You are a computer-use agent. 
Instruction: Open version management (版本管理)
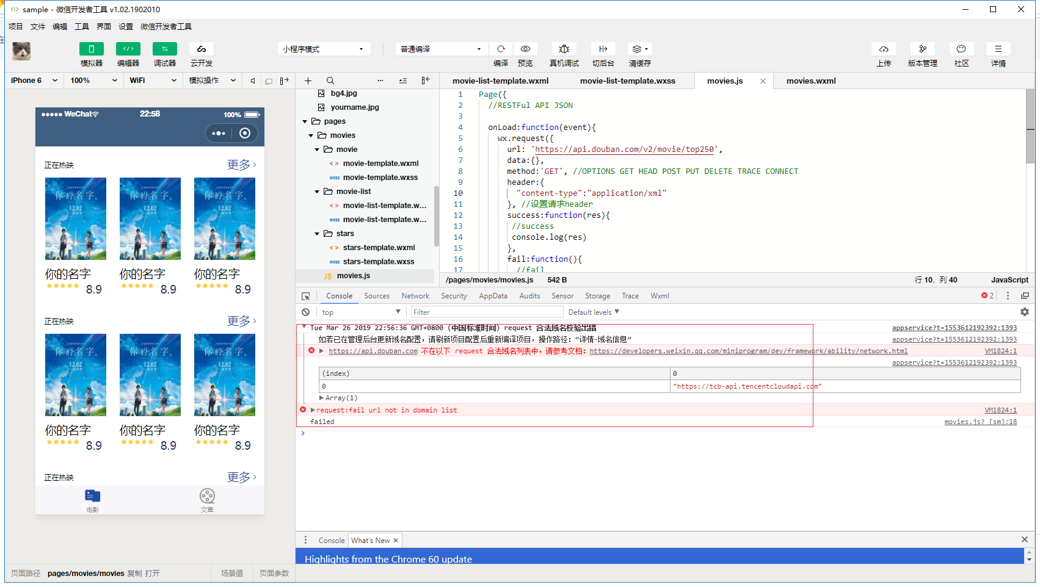tap(923, 49)
